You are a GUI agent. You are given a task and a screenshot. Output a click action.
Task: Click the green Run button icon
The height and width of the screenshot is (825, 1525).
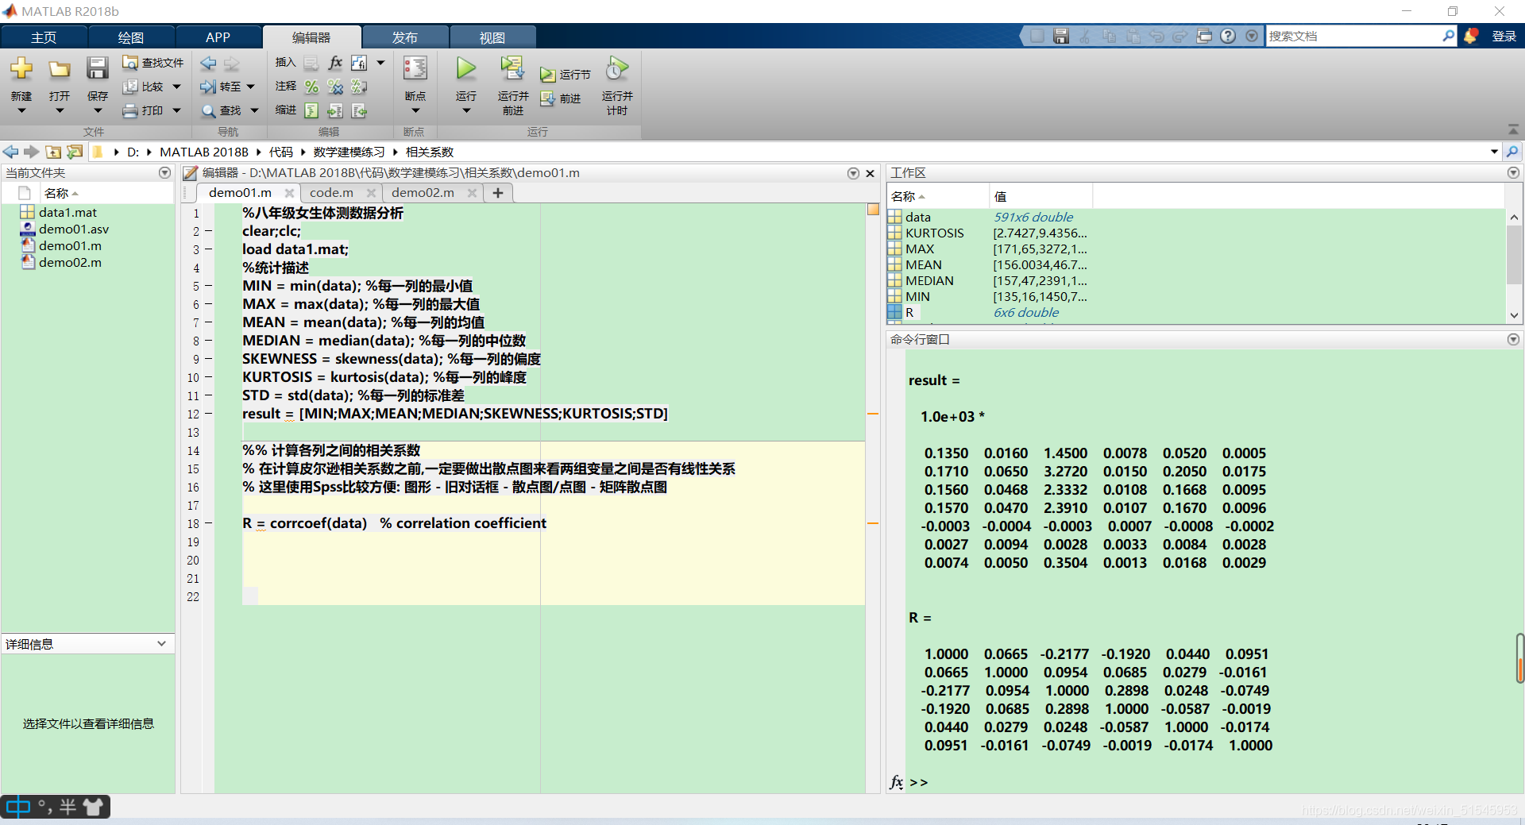point(466,69)
